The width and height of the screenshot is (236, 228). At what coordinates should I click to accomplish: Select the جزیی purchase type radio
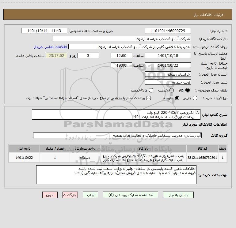[x=195, y=98]
